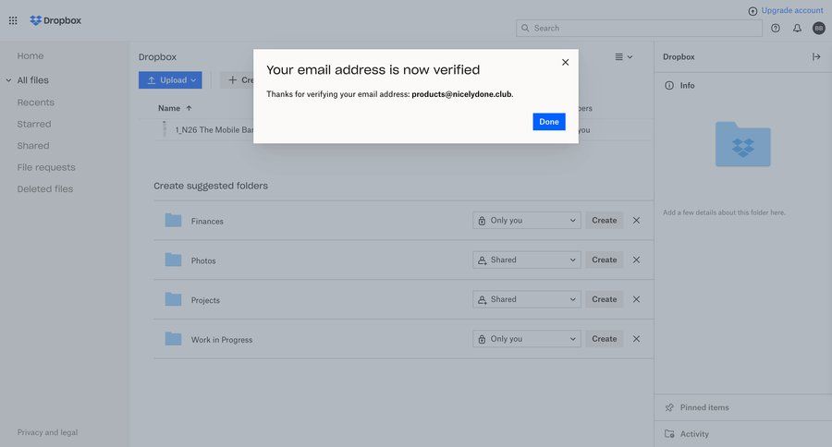Open the 1_N26 The Mobile Bank file
The height and width of the screenshot is (447, 832).
[214, 129]
